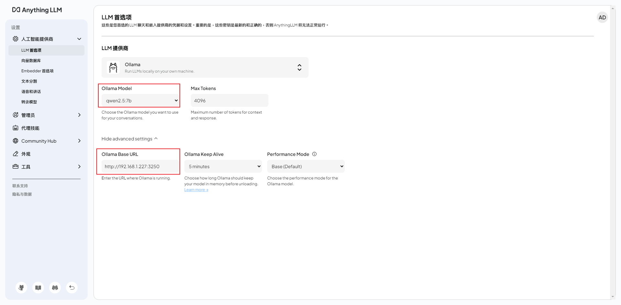The width and height of the screenshot is (621, 305).
Task: Open the Discord icon link
Action: coord(55,288)
